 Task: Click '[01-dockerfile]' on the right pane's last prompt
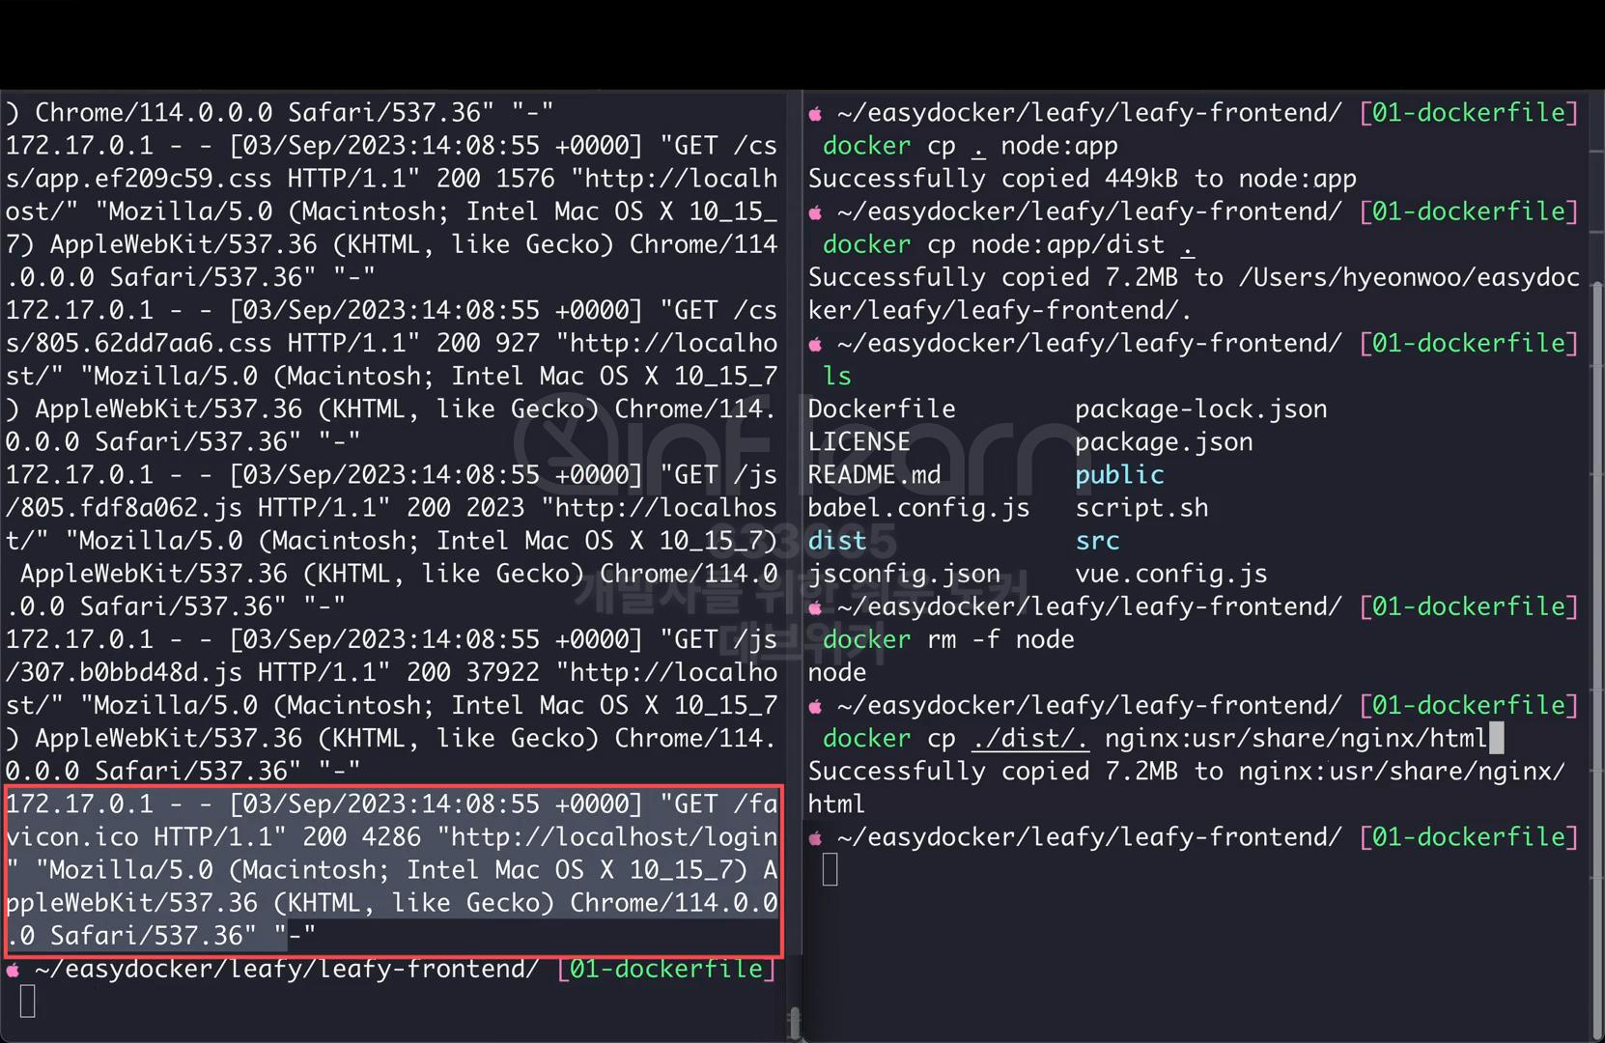coord(1469,838)
